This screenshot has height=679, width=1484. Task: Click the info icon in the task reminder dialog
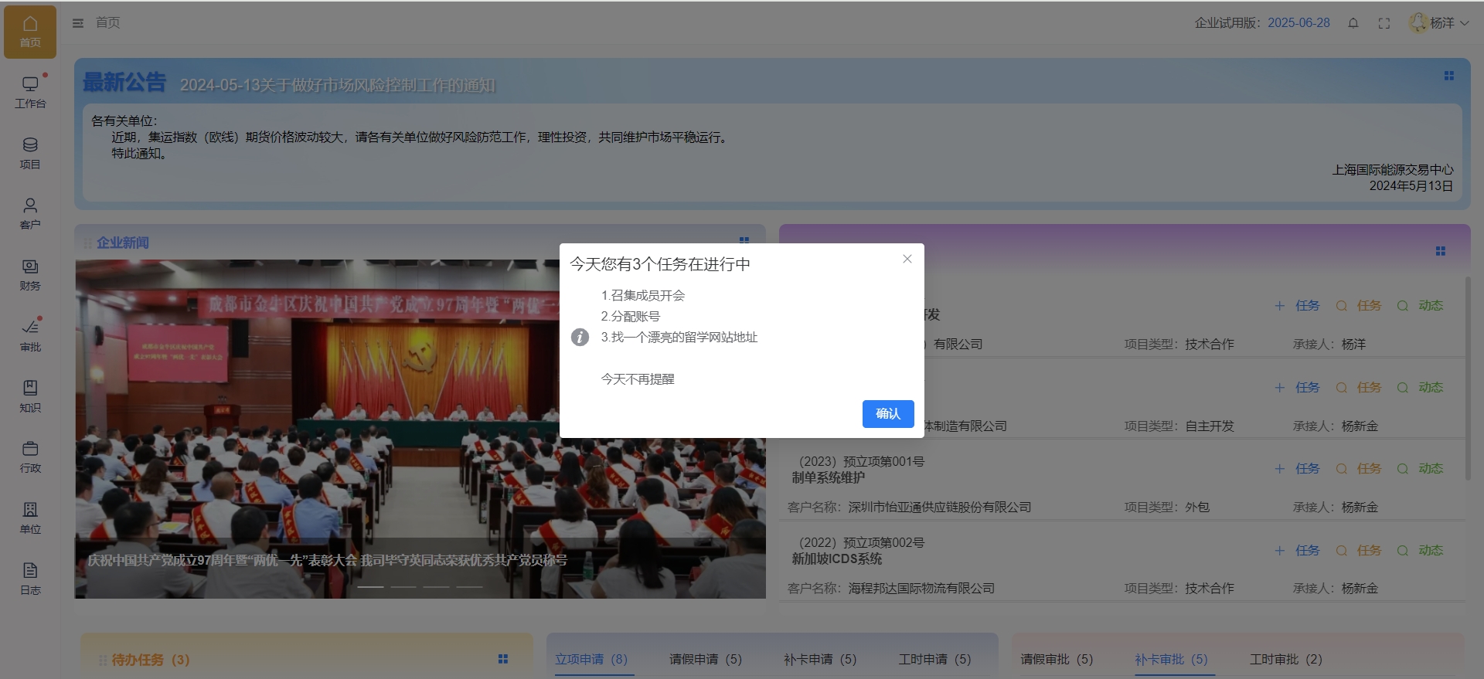pos(580,337)
